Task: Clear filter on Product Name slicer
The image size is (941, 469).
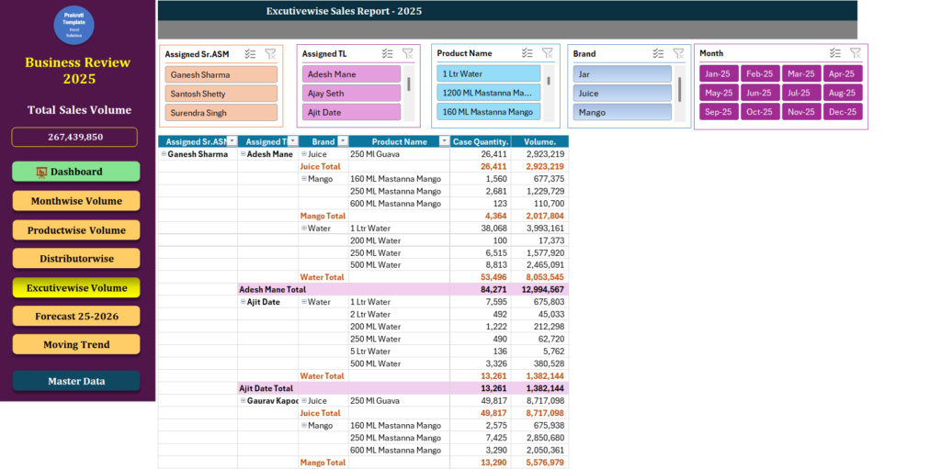Action: tap(548, 53)
